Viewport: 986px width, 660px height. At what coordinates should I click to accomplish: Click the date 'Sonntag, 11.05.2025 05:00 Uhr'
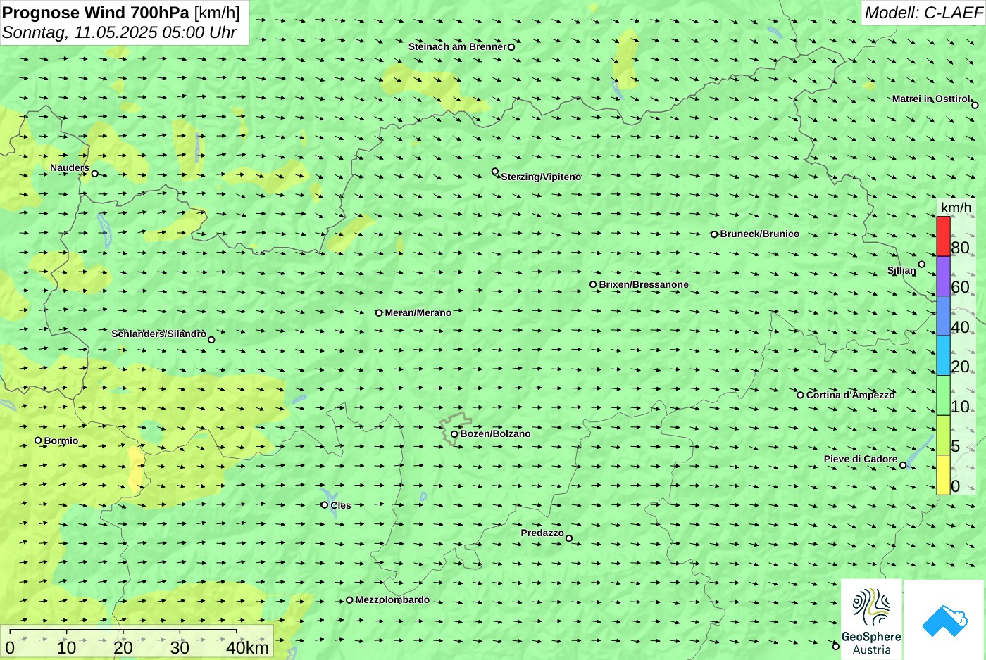120,32
